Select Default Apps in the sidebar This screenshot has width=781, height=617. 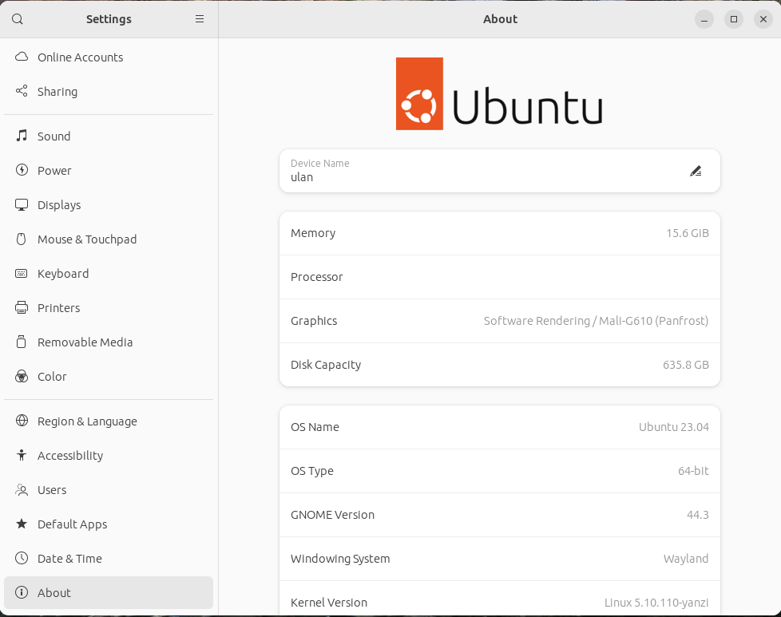point(109,524)
